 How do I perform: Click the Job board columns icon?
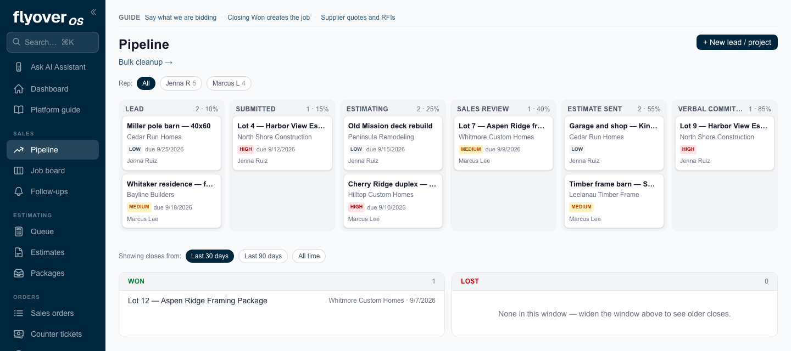tap(19, 171)
